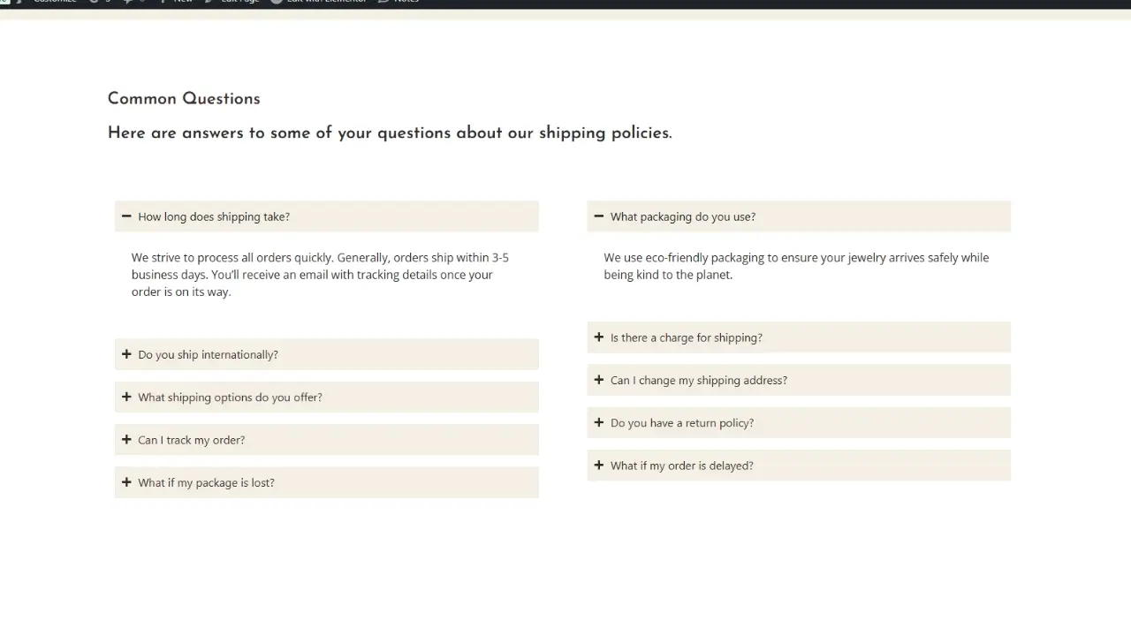The image size is (1131, 636).
Task: Click plus icon beside 'Do you have a return policy?'
Action: 599,422
